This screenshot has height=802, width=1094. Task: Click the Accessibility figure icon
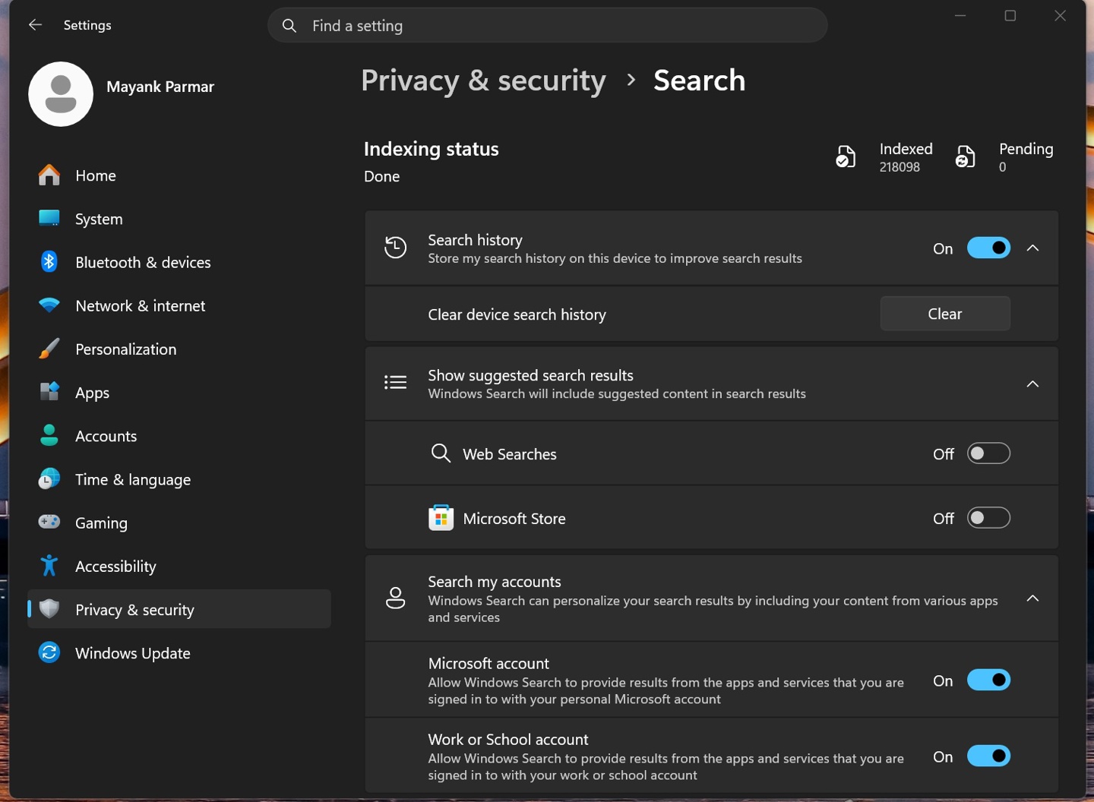tap(49, 566)
